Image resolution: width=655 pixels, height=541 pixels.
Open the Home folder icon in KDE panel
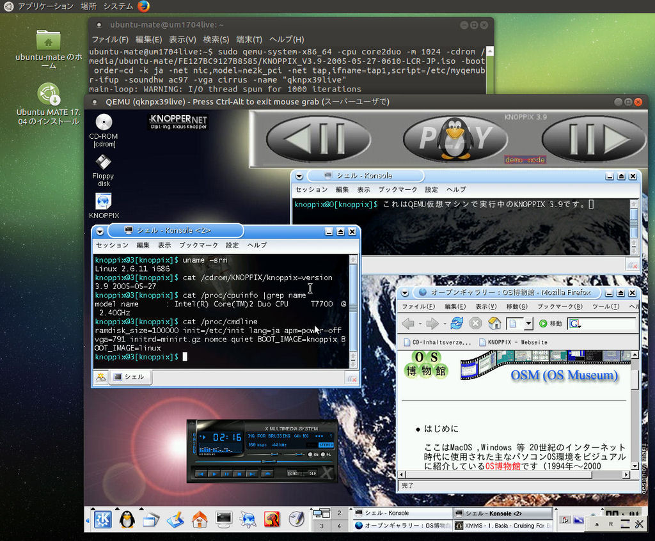[x=200, y=520]
